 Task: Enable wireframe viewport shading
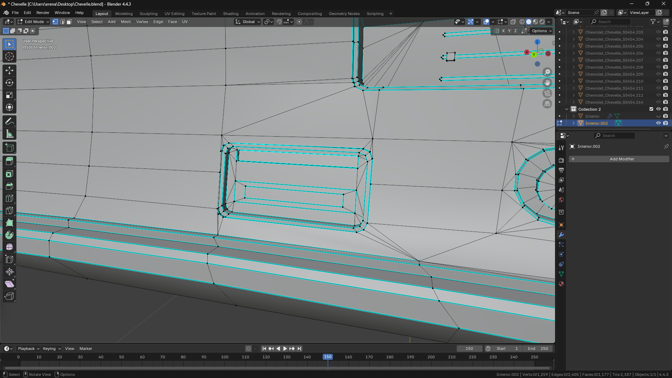pos(522,22)
